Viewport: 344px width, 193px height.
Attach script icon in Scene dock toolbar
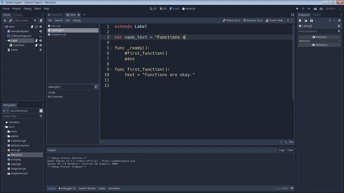[41, 20]
